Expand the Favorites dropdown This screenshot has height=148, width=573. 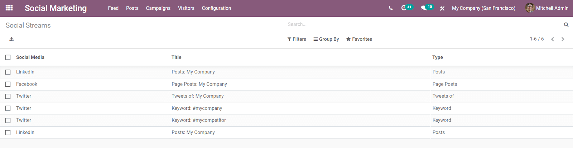tap(359, 39)
